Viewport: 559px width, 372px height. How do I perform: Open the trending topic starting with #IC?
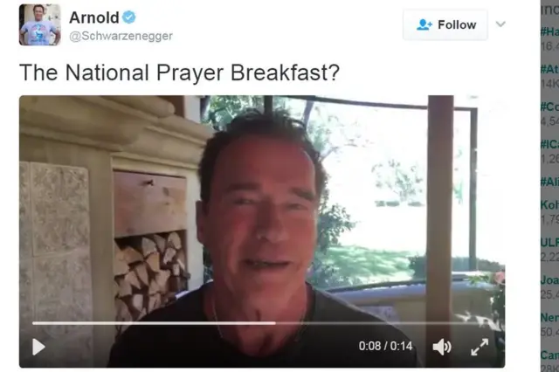click(549, 144)
